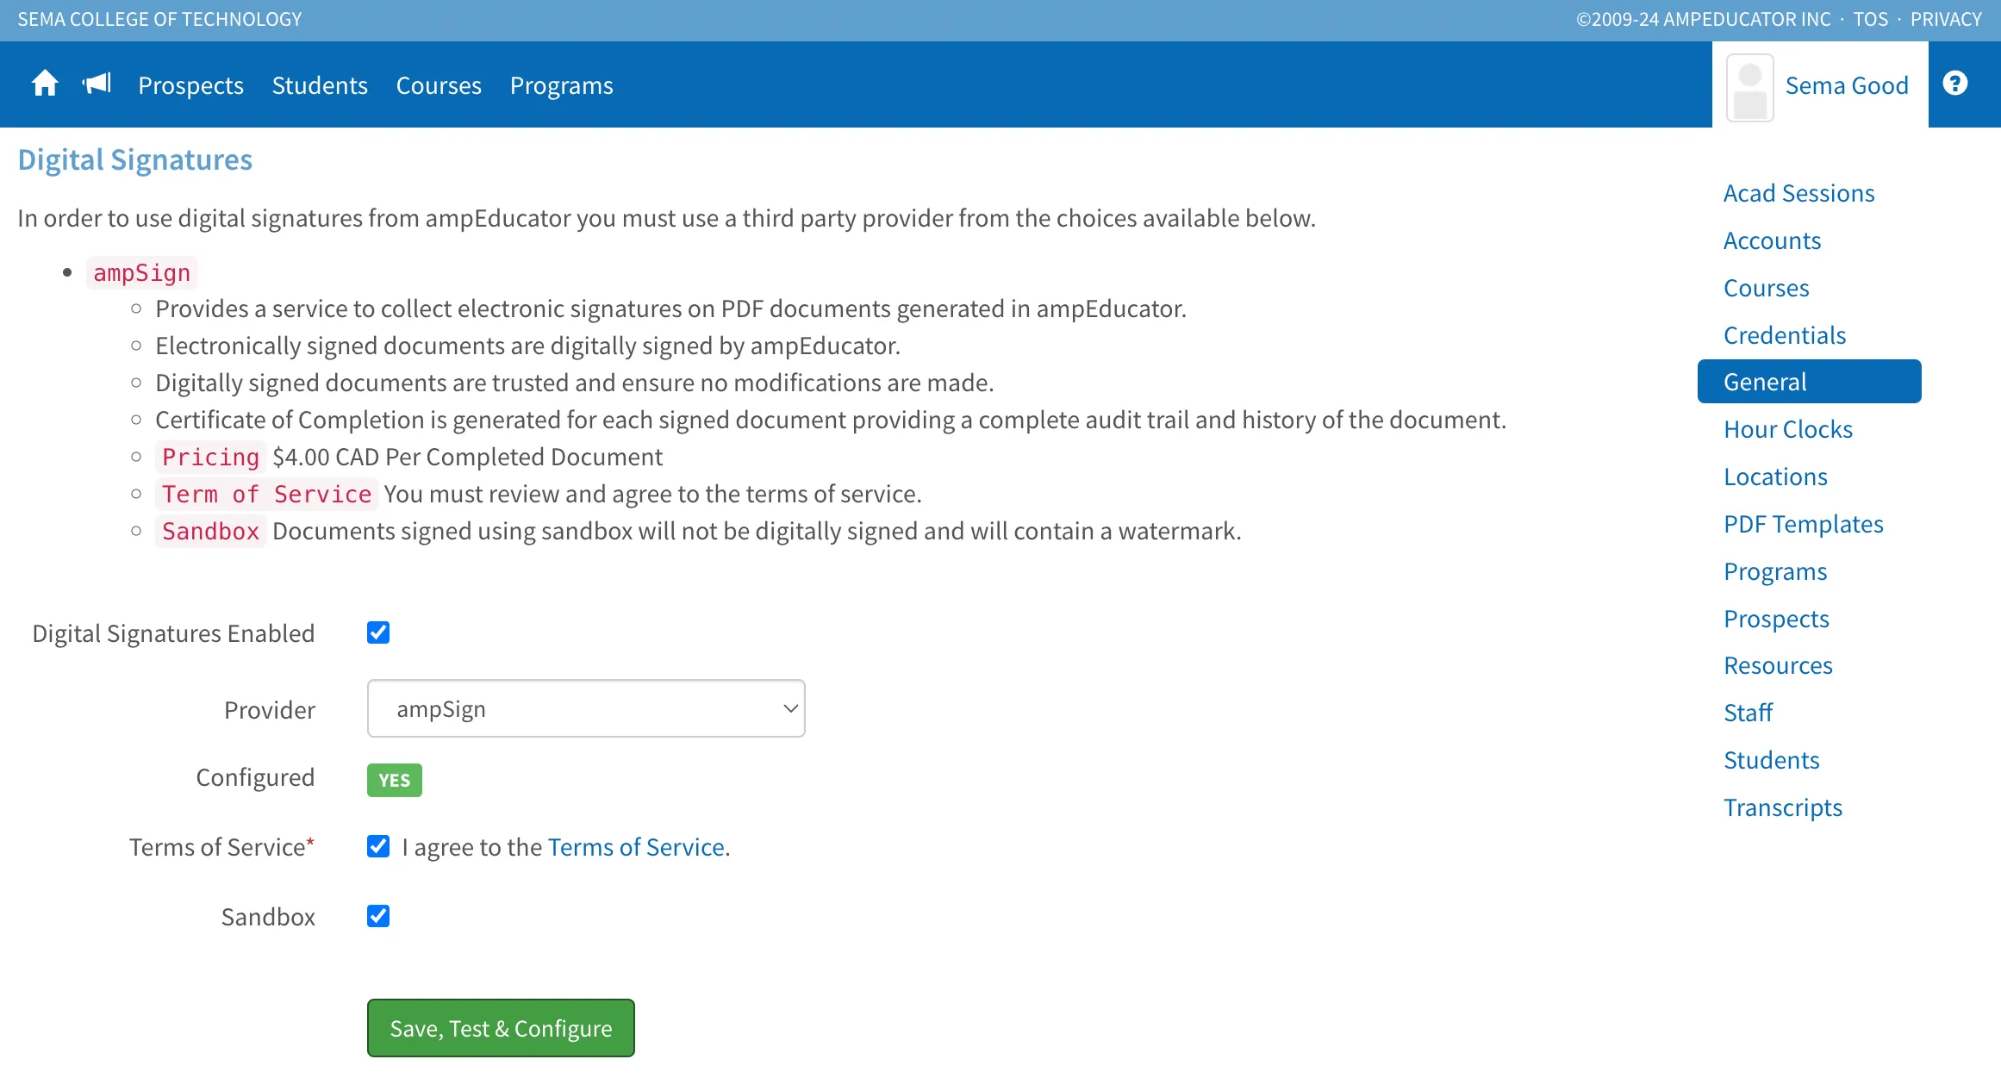The width and height of the screenshot is (2001, 1084).
Task: Click the Sandbox code label in list
Action: point(210,531)
